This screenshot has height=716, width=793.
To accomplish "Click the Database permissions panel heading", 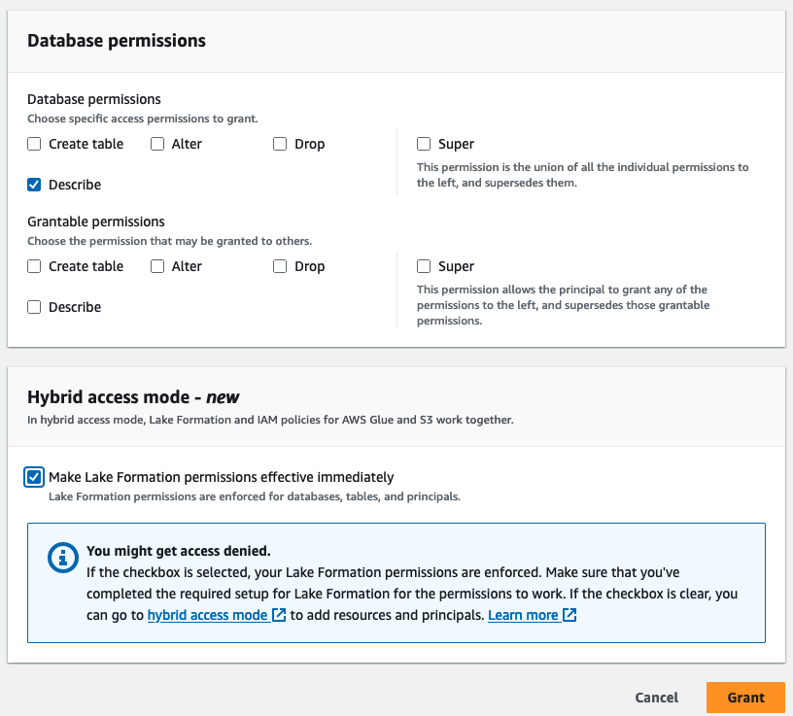I will pos(117,41).
